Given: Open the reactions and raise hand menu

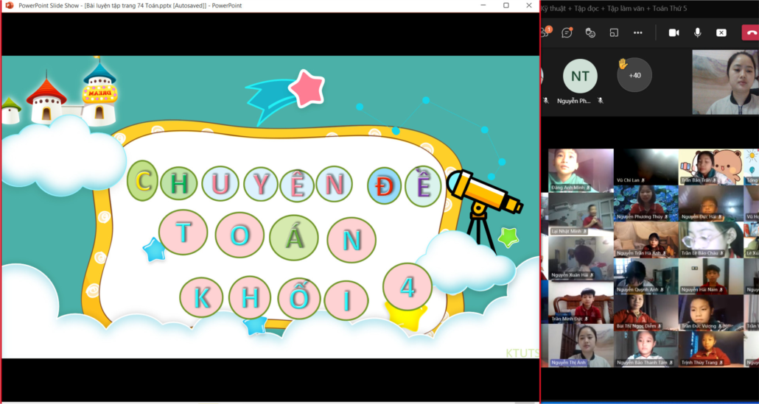Looking at the screenshot, I should (590, 32).
